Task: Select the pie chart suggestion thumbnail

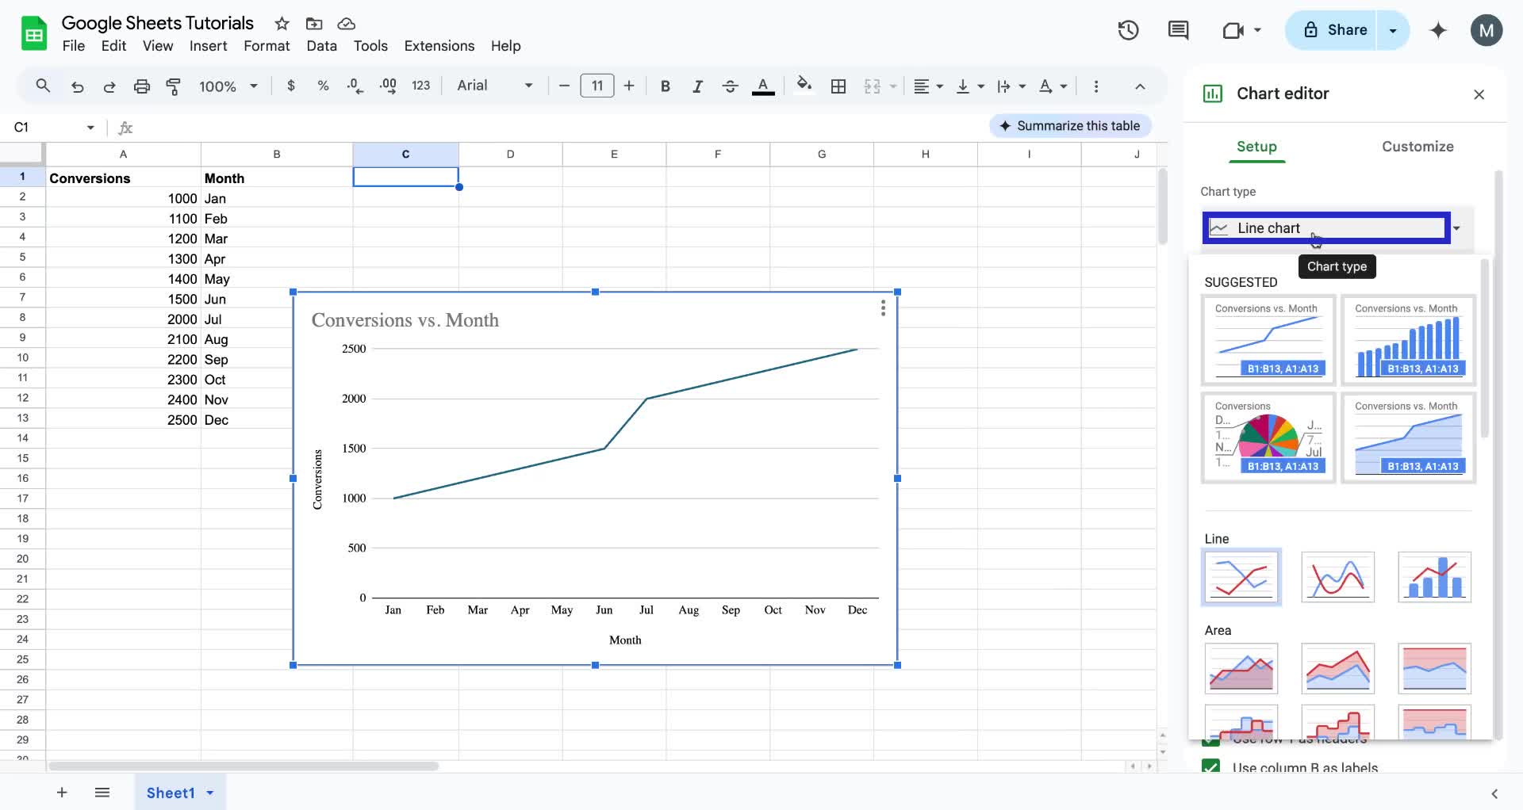Action: coord(1268,437)
